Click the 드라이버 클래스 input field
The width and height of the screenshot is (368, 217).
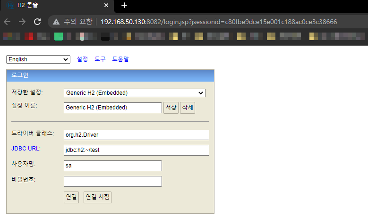(137, 135)
